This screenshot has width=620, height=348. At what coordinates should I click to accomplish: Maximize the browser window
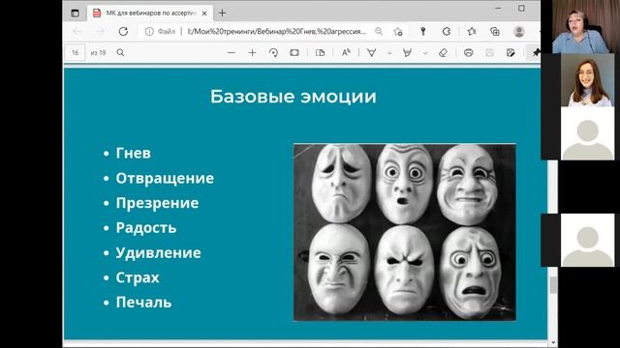[521, 9]
